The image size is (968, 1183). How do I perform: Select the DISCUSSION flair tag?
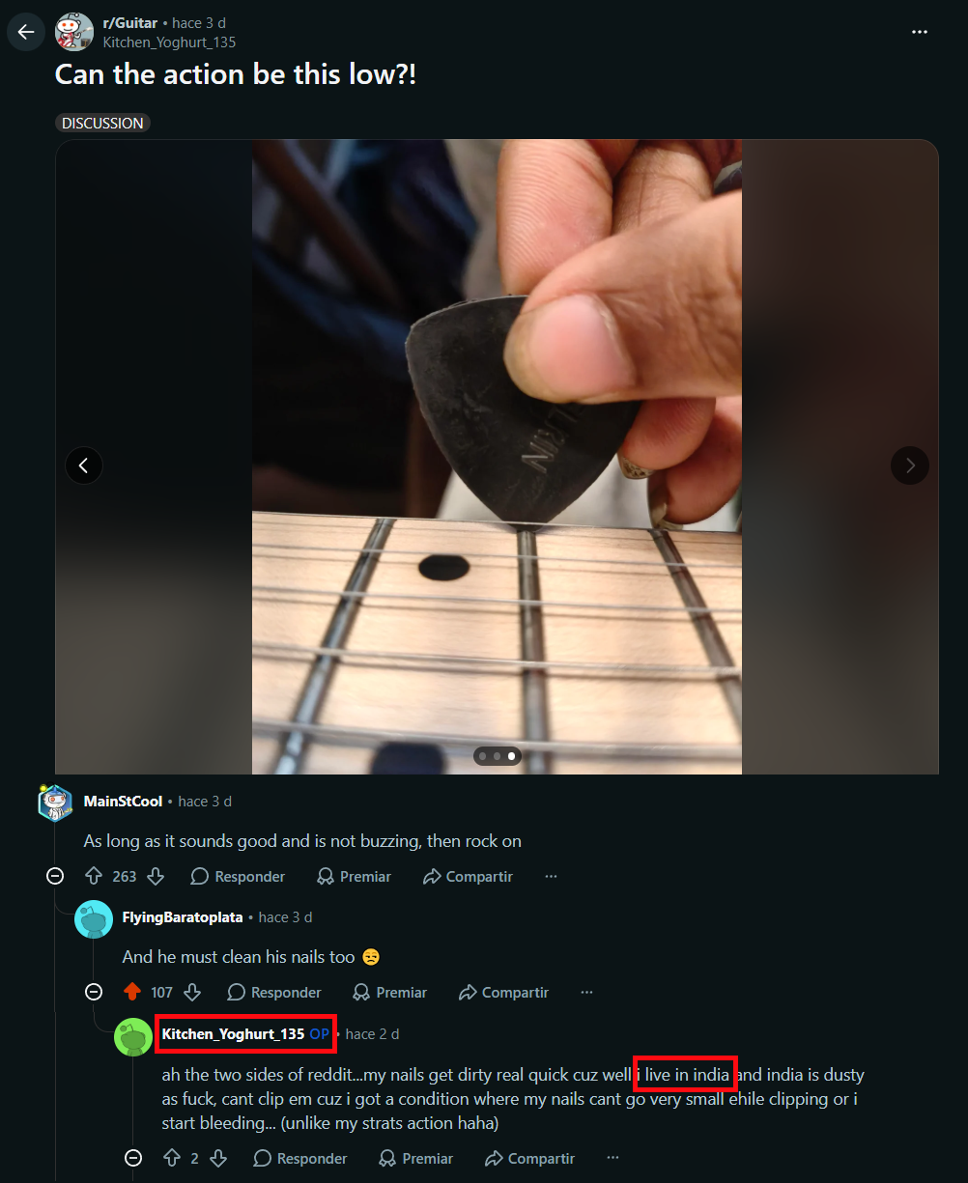[x=102, y=123]
